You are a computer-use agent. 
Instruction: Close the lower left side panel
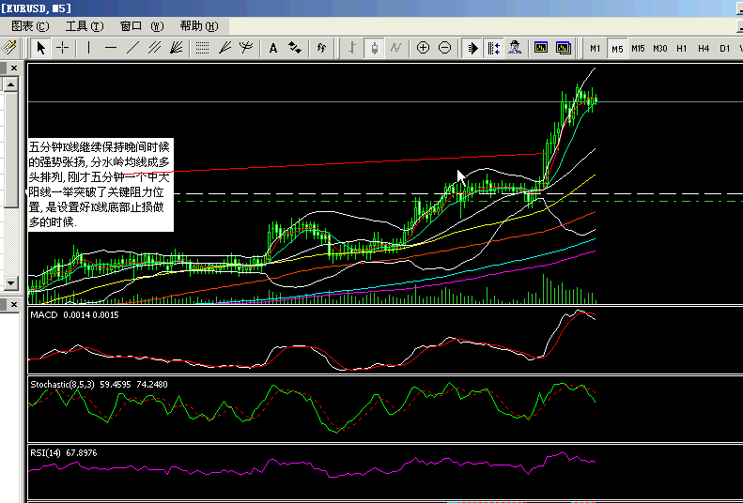click(14, 304)
